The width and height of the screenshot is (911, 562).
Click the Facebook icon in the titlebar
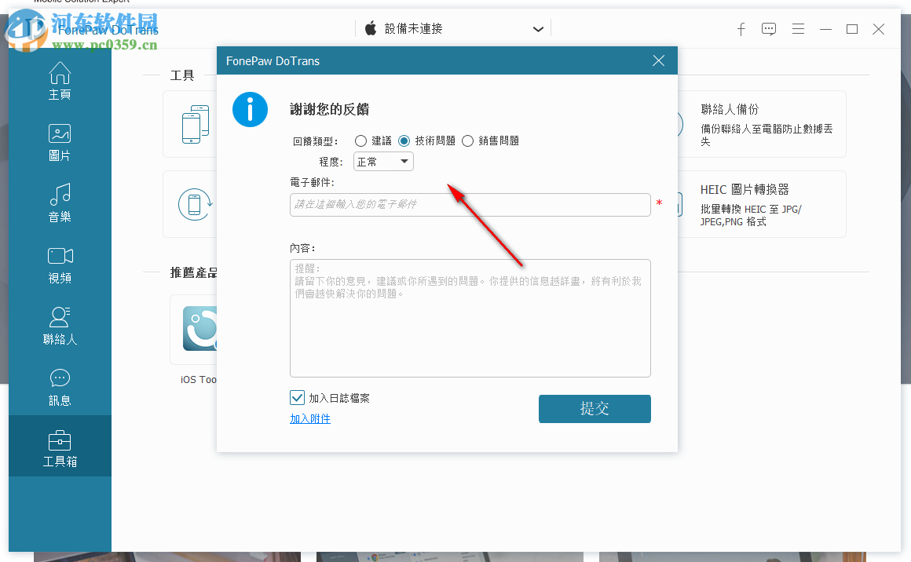point(741,29)
